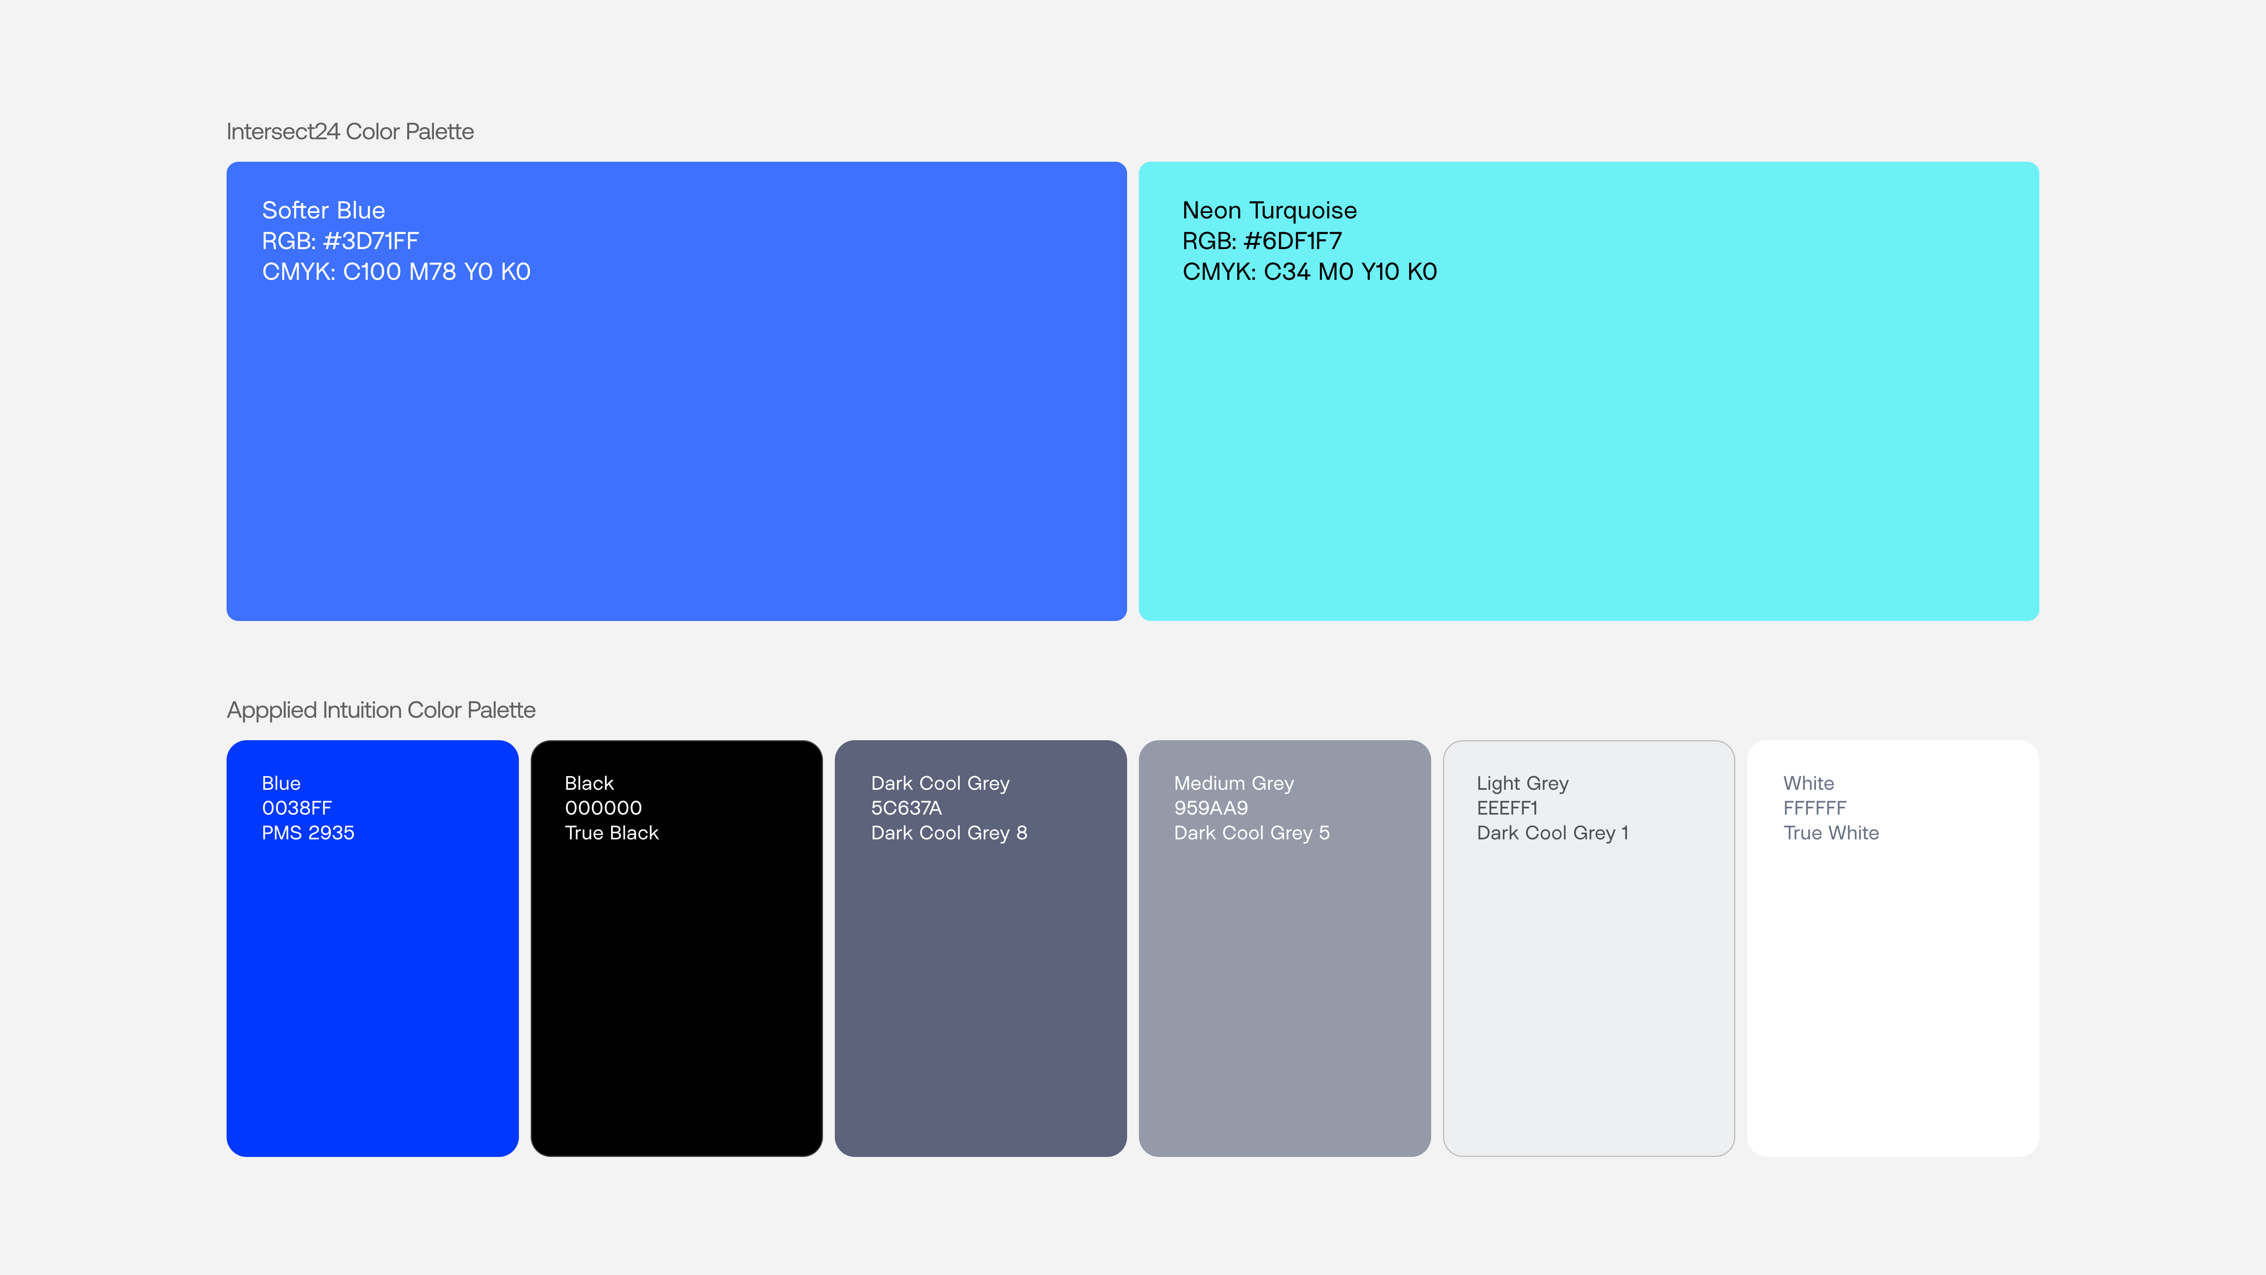Screen dimensions: 2266x1275
Task: Pick the Blue 0038FF swatch
Action: 373,948
